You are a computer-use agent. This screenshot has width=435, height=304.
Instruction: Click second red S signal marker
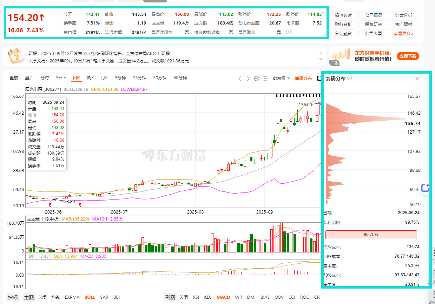(x=80, y=205)
